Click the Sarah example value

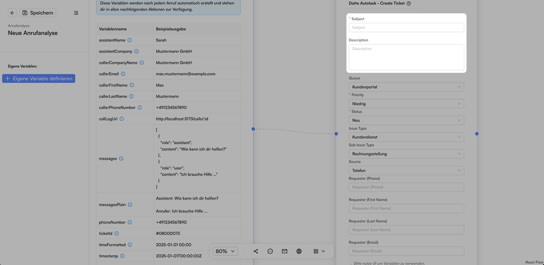(x=161, y=40)
